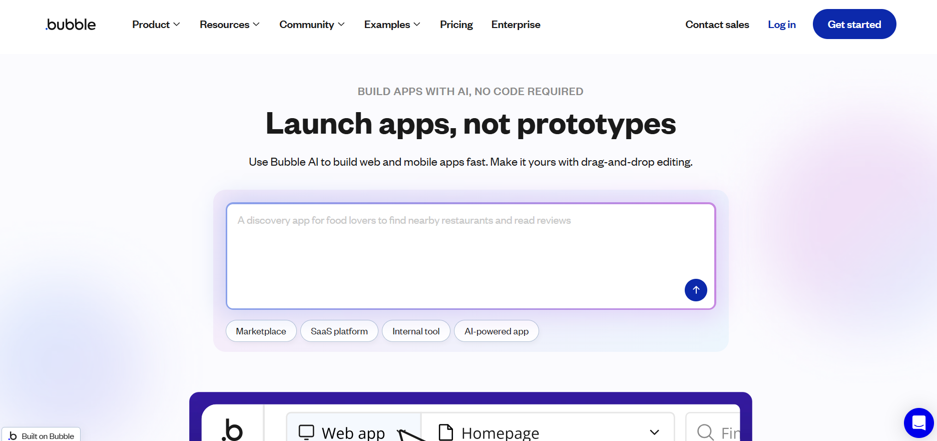Click the Log in link
The image size is (937, 441).
(x=781, y=25)
